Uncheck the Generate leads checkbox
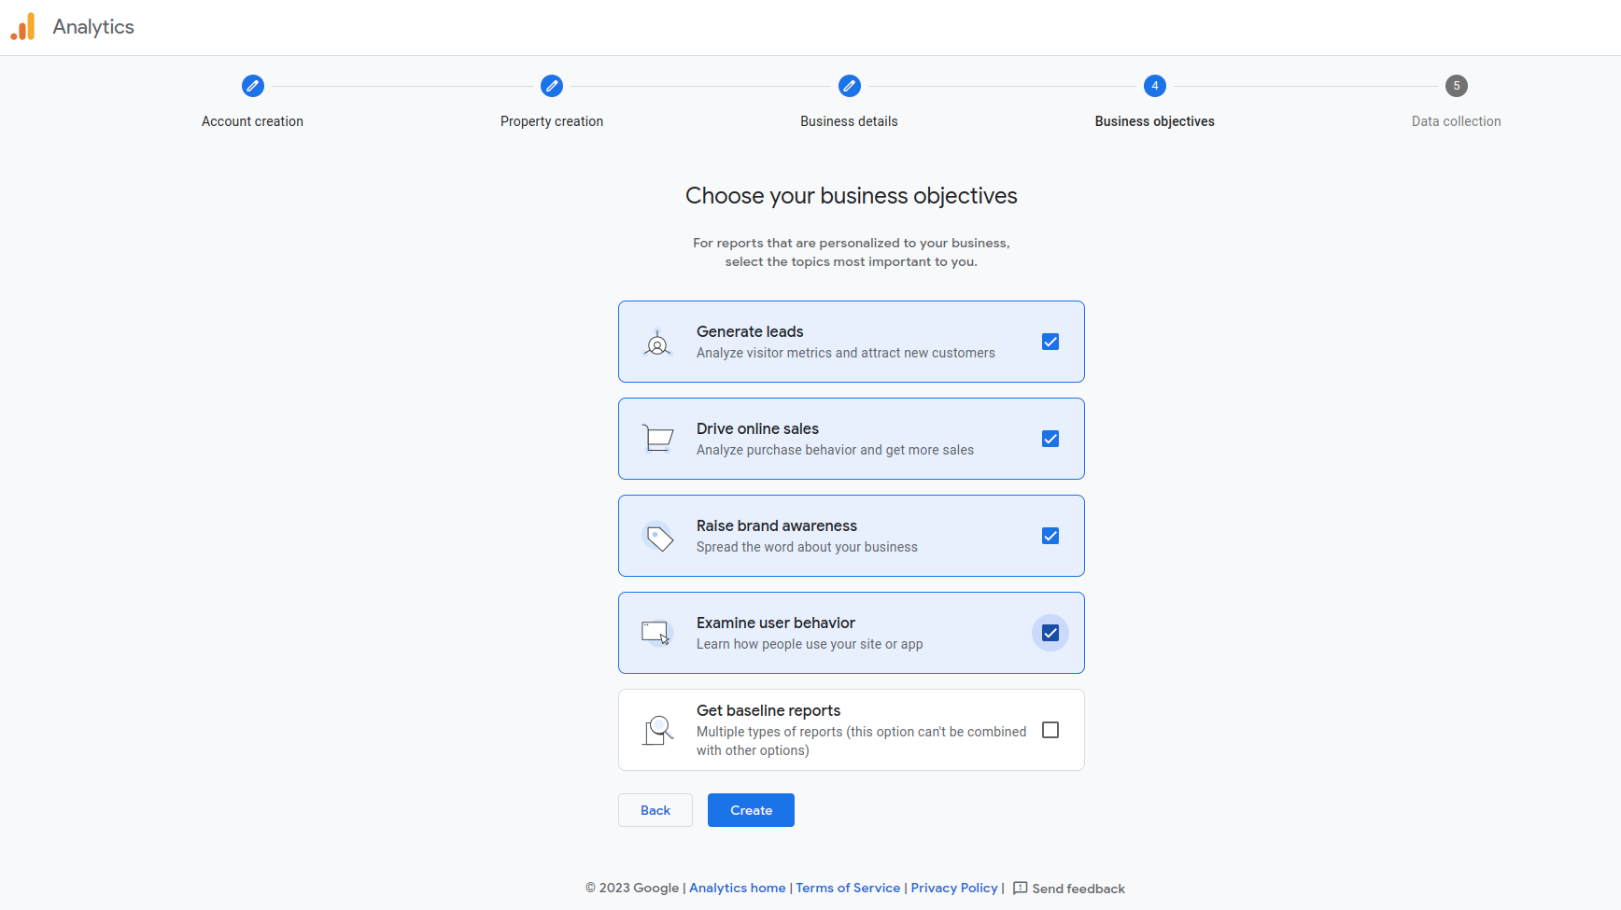This screenshot has height=910, width=1621. (1050, 342)
